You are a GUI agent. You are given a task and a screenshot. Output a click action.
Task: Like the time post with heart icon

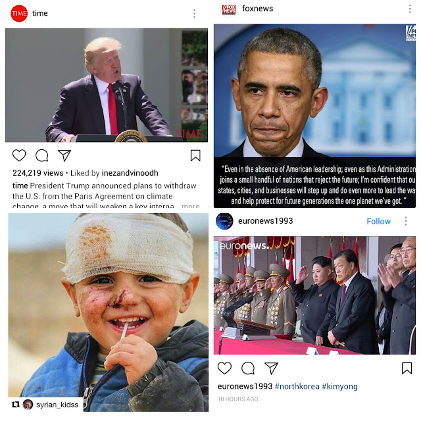(x=19, y=155)
